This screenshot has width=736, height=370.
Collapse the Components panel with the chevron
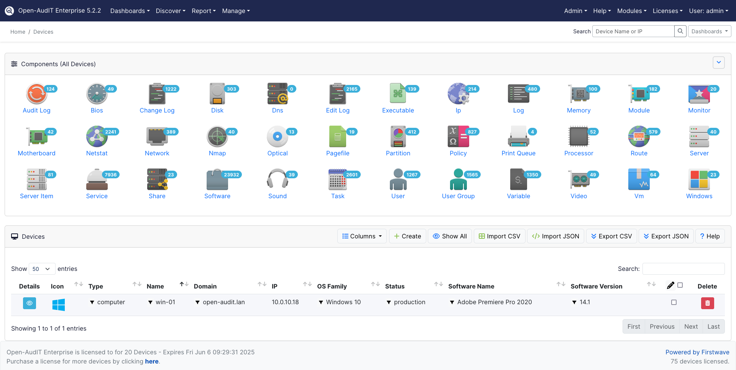tap(719, 62)
